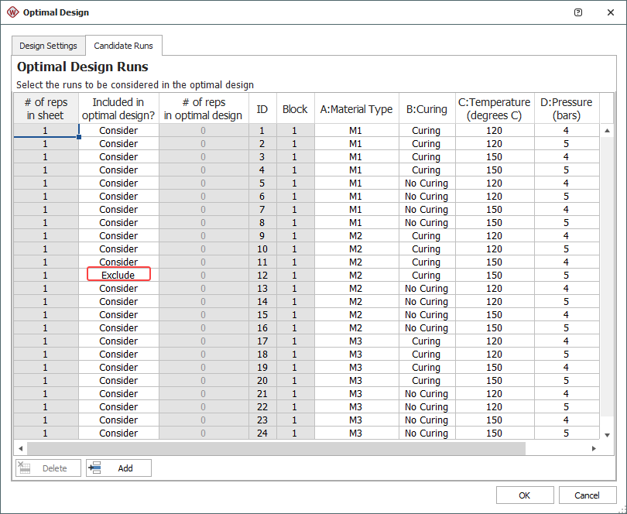The width and height of the screenshot is (627, 514).
Task: Click the Weibull app logo icon
Action: coord(12,12)
